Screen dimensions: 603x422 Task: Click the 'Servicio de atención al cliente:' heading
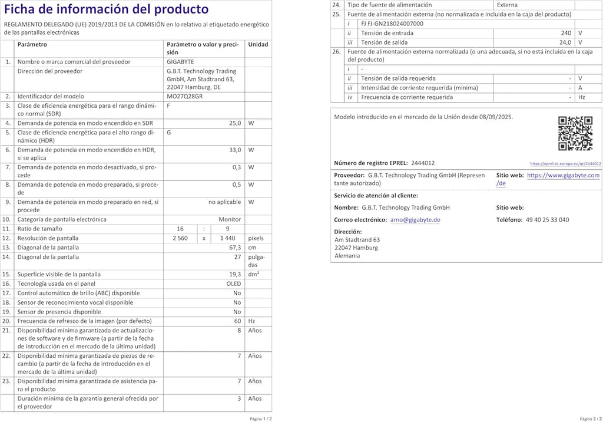click(376, 196)
